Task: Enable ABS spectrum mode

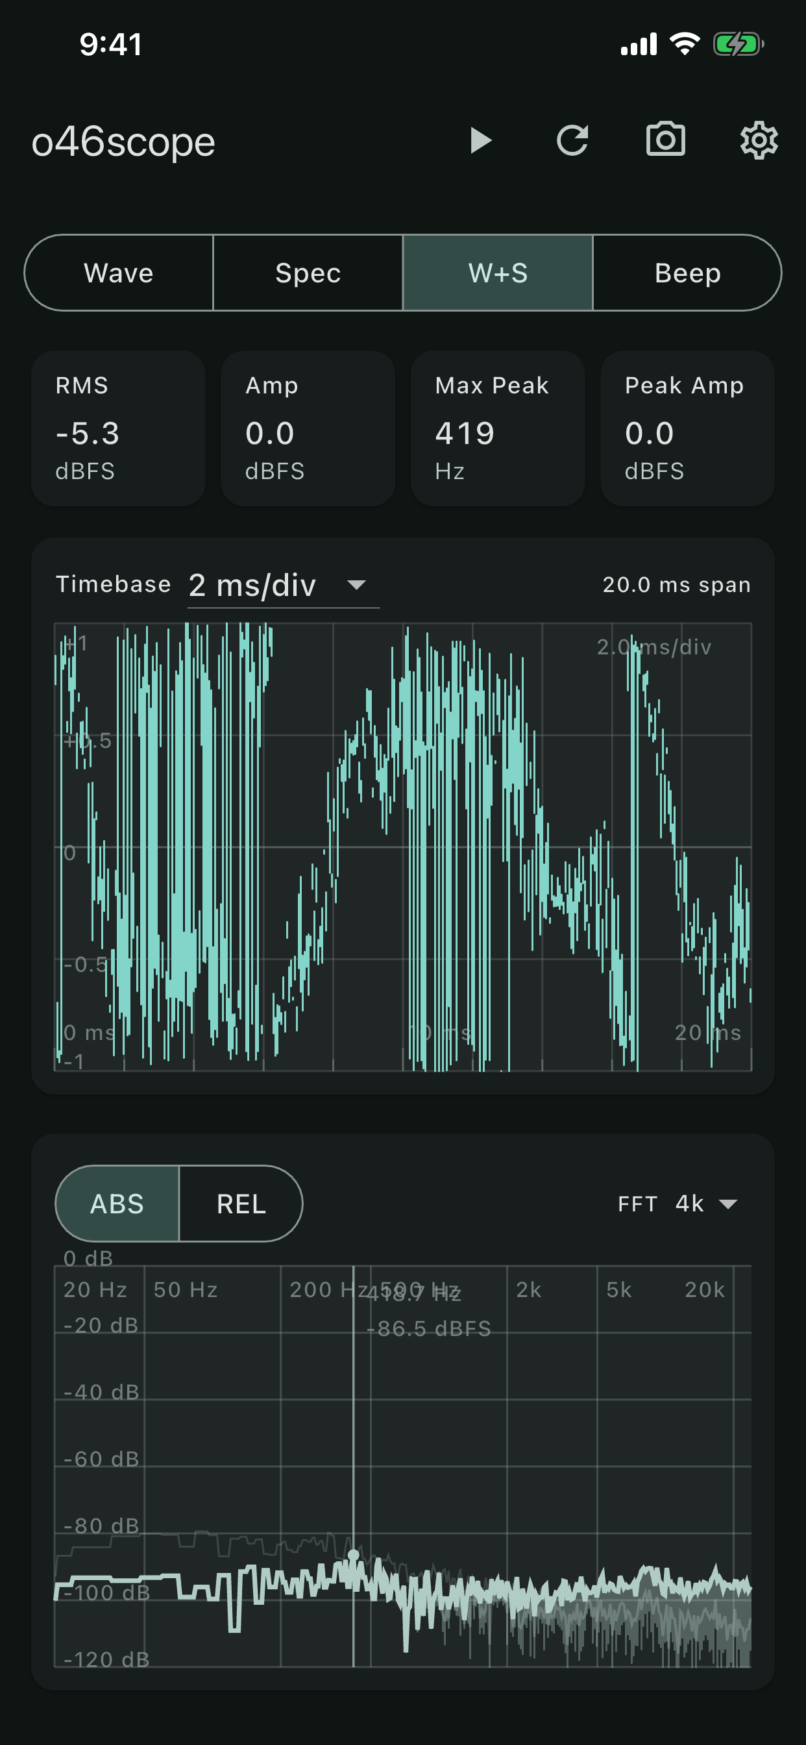Action: coord(117,1204)
